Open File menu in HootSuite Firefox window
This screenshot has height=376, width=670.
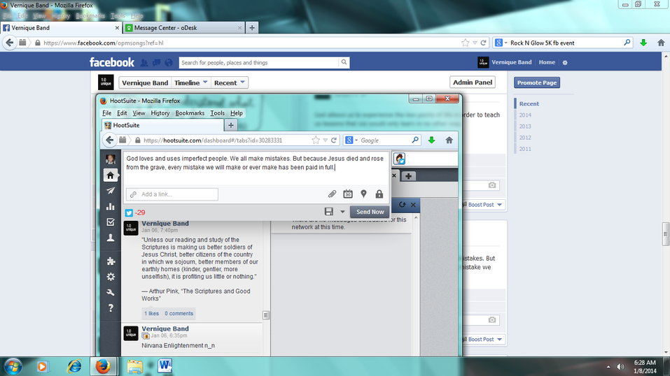pyautogui.click(x=107, y=113)
